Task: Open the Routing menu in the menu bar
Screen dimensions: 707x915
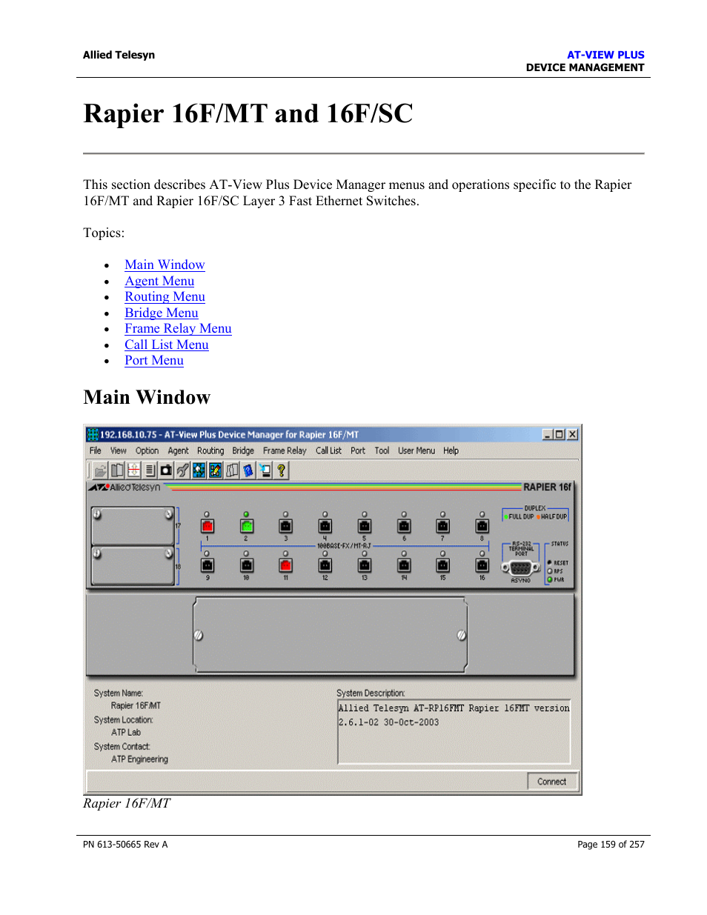Action: (210, 450)
